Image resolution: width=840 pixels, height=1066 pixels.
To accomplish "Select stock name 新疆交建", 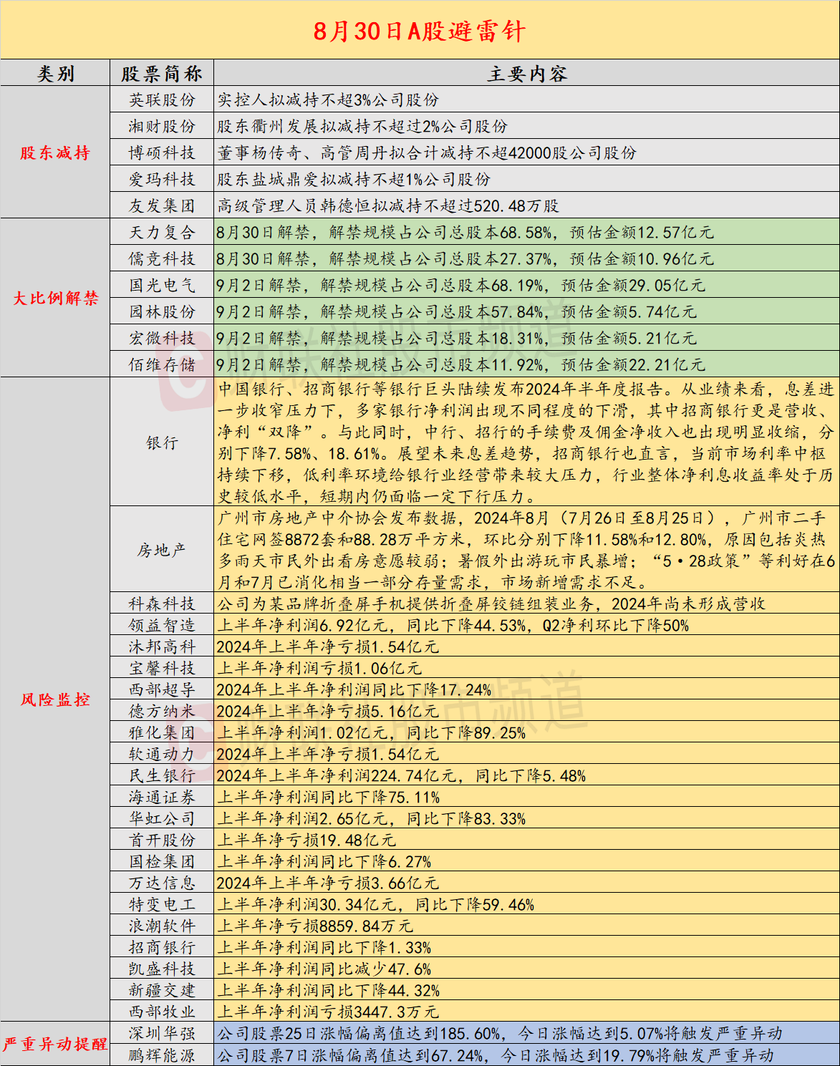I will 162,990.
